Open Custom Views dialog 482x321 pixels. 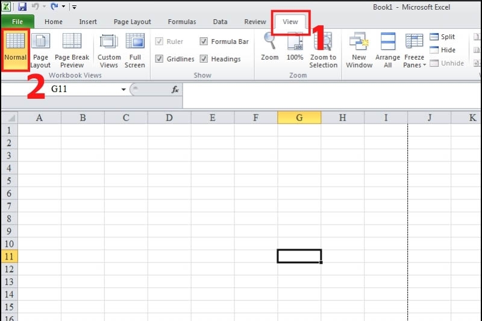109,51
